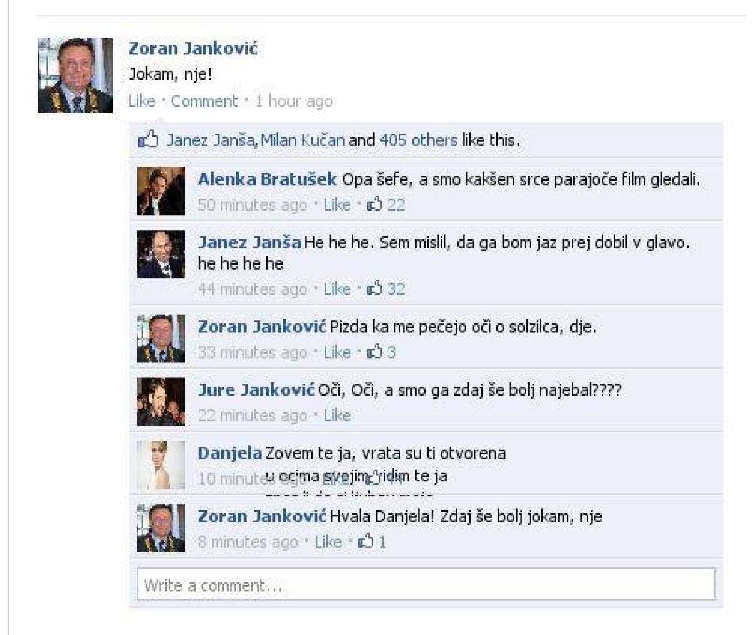Click the 3 likes thumb icon
The image size is (752, 635).
coord(374,351)
